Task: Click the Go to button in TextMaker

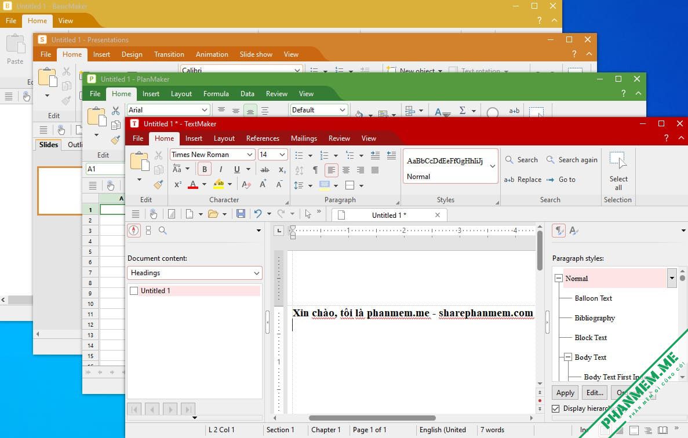Action: pyautogui.click(x=560, y=180)
